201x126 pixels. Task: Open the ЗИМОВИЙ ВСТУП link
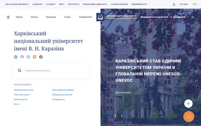pyautogui.click(x=139, y=4)
